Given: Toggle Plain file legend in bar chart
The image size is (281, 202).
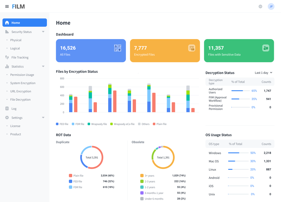Looking at the screenshot, I should [x=160, y=124].
